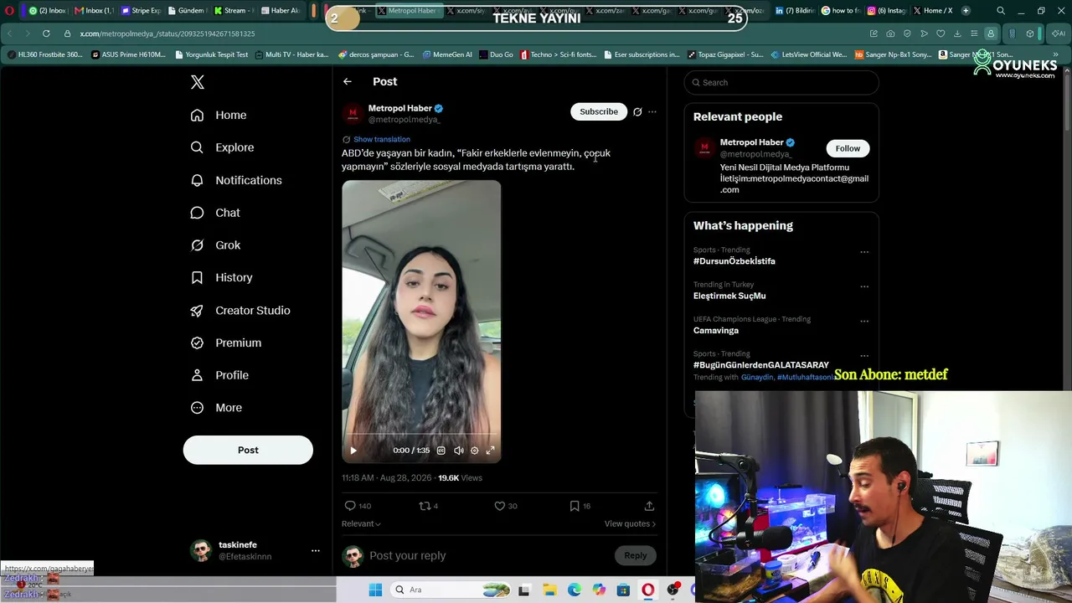Viewport: 1072px width, 603px height.
Task: Open the #DursunÖzbekİstifa trend
Action: point(734,261)
